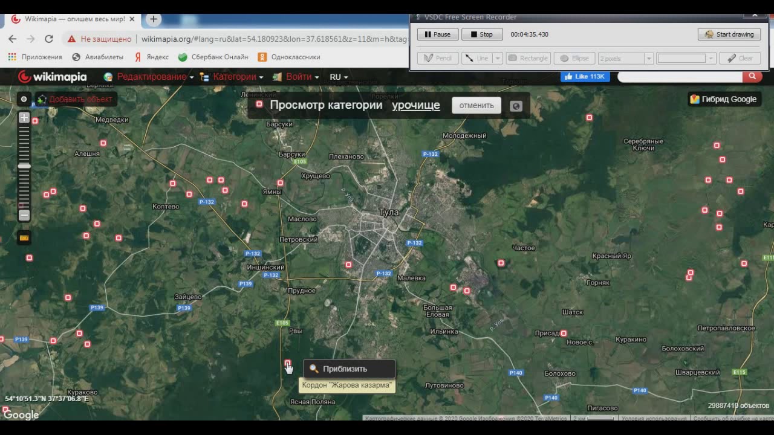
Task: Open the ruler distance measuring tool
Action: pos(24,237)
